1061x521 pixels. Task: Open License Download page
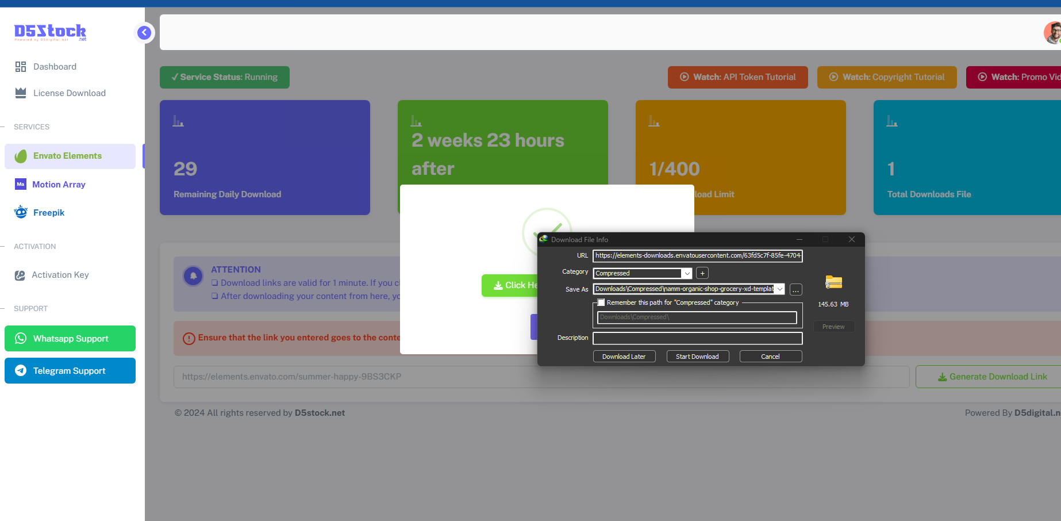coord(69,93)
